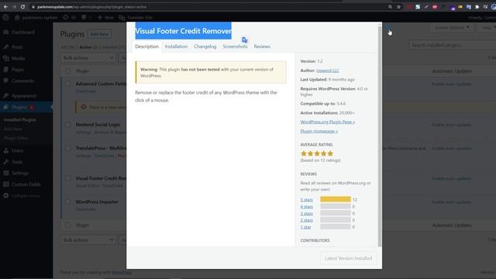
Task: Open Translate Site in the admin bar
Action: (136, 17)
